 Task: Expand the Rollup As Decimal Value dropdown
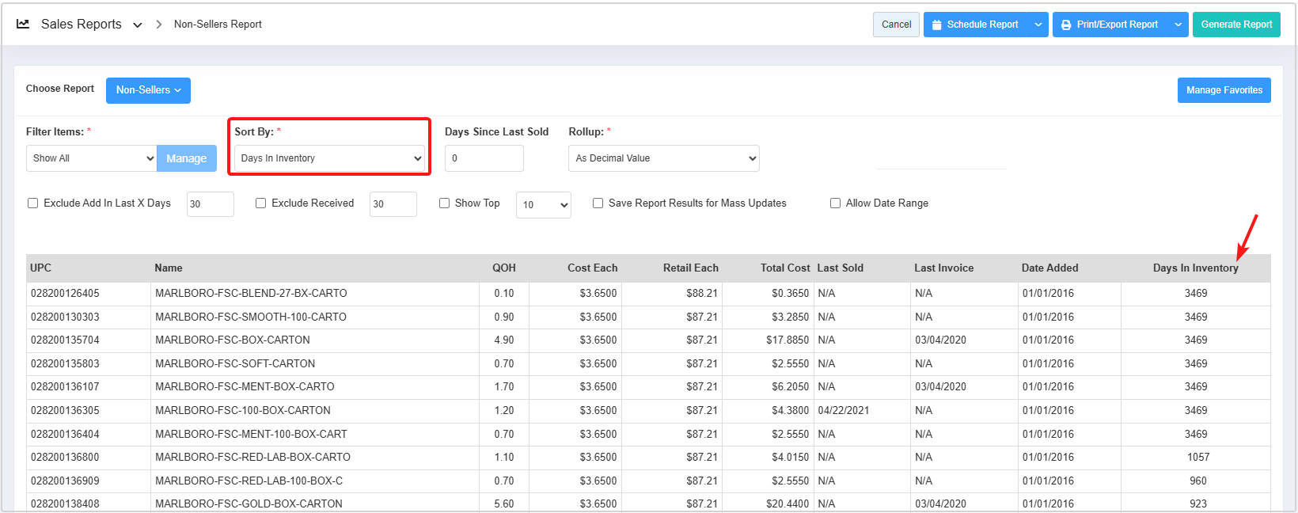(663, 158)
